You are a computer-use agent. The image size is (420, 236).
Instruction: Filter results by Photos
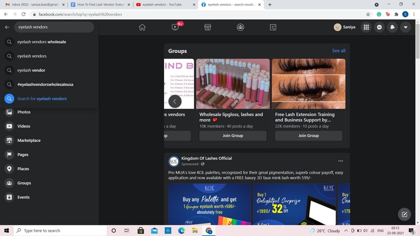pyautogui.click(x=49, y=112)
